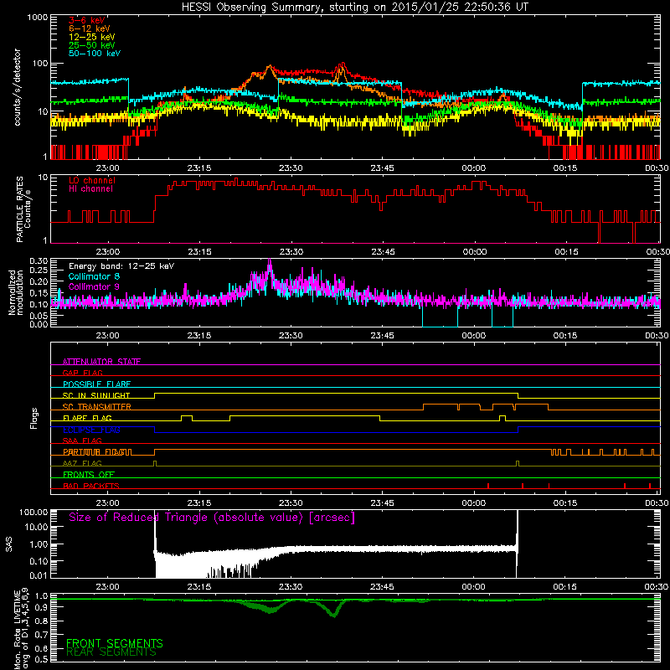Click the Normalized modulation axis label
The image size is (670, 670).
coord(15,292)
